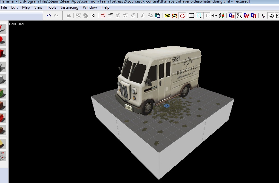Image resolution: width=279 pixels, height=183 pixels.
Task: Toggle the scaling texture lock arrows button
Action: [214, 16]
